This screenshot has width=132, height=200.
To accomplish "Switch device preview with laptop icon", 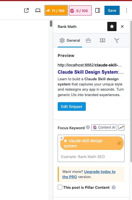I will pyautogui.click(x=38, y=10).
